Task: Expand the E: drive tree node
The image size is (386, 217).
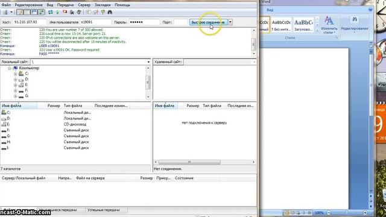Action: (15, 85)
